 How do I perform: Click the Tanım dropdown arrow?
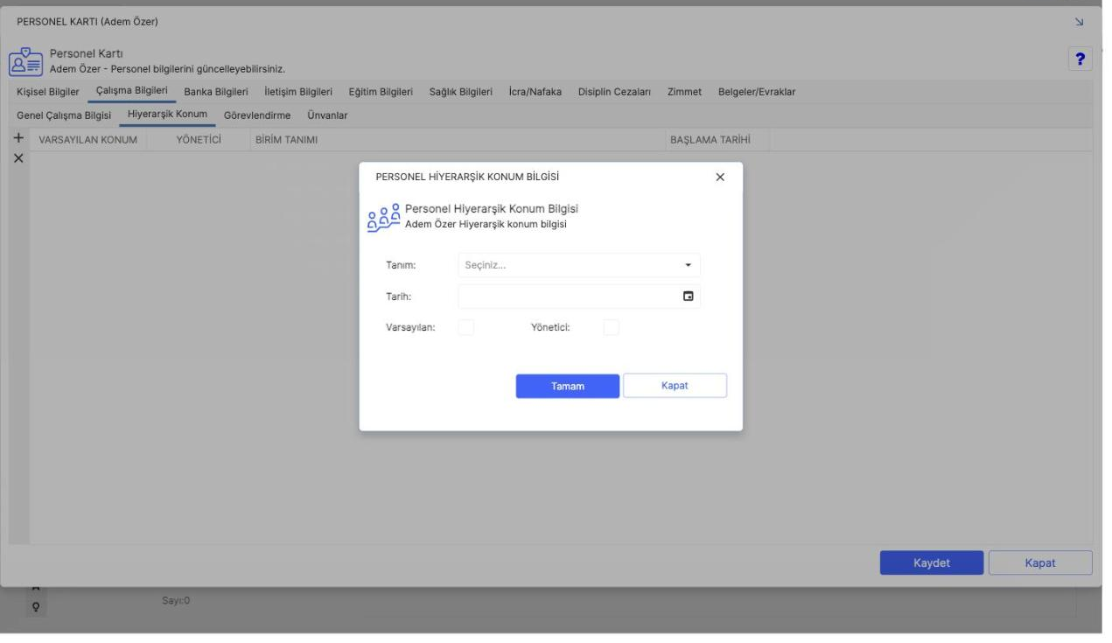point(688,265)
